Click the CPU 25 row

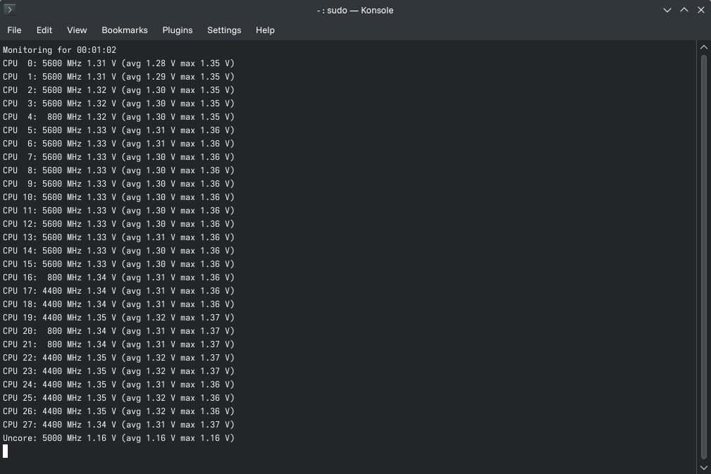[x=118, y=398]
